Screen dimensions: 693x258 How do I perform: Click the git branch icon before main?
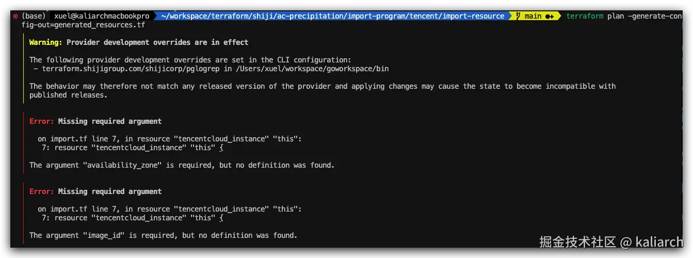coord(518,16)
